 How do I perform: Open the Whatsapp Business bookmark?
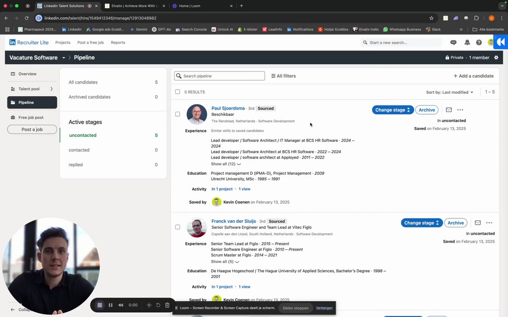(402, 29)
